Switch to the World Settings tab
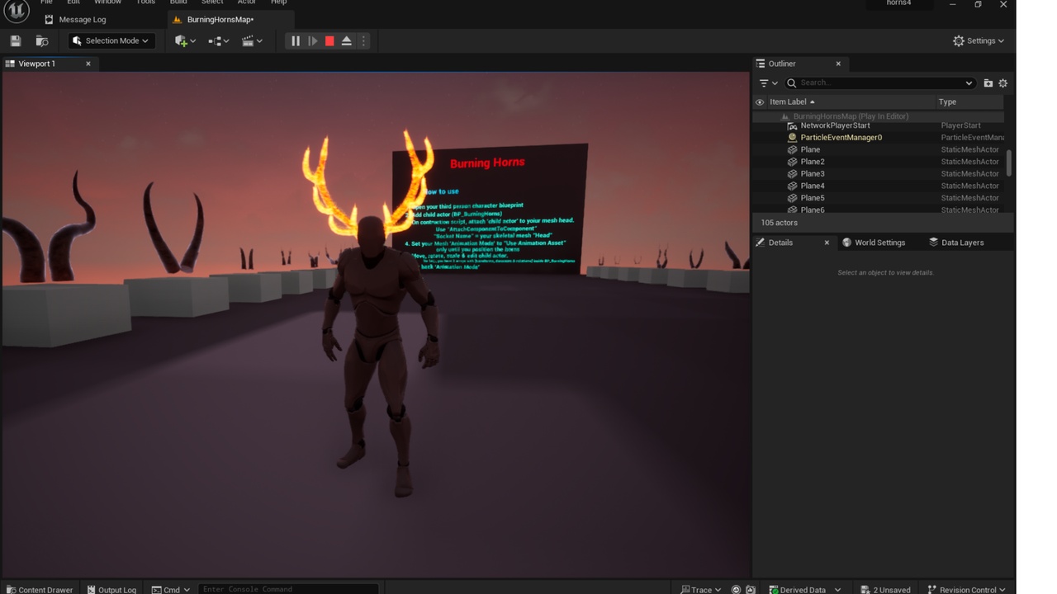This screenshot has height=594, width=1057. tap(874, 243)
